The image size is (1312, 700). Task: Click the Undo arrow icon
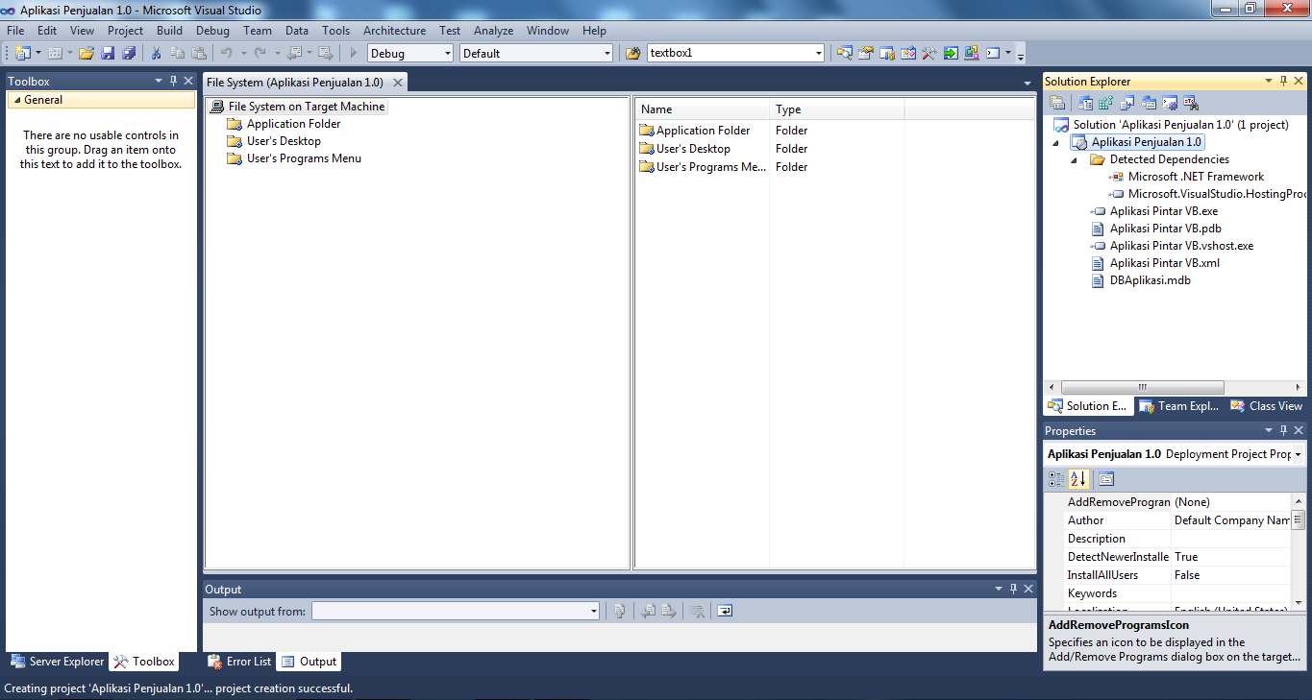[226, 54]
